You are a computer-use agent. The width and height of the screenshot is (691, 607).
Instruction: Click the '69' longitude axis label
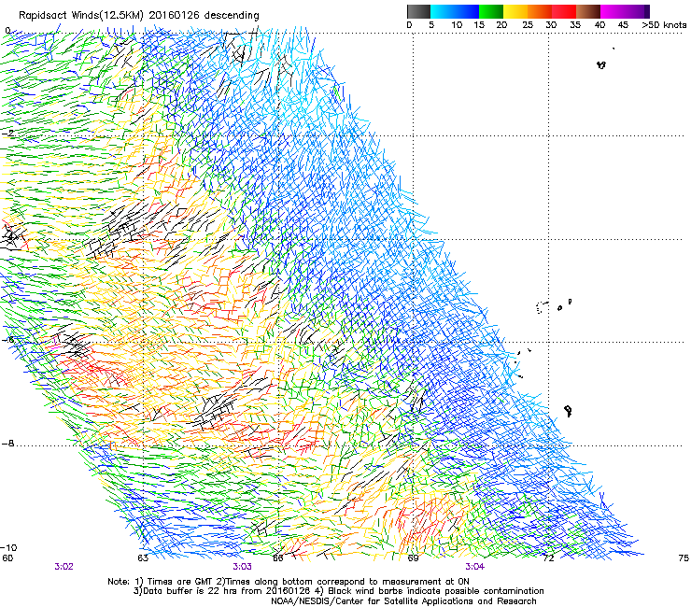pyautogui.click(x=413, y=558)
